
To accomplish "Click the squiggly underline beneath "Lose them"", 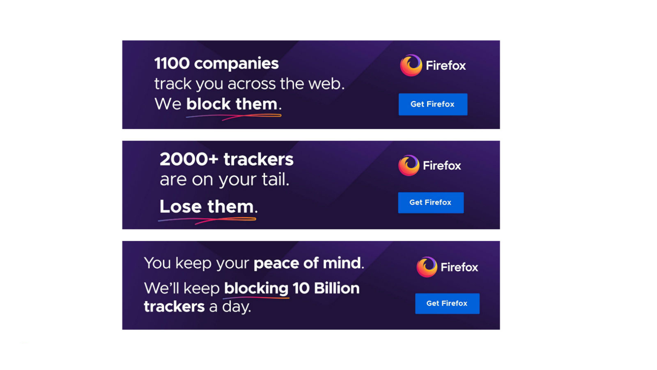I will 207,220.
